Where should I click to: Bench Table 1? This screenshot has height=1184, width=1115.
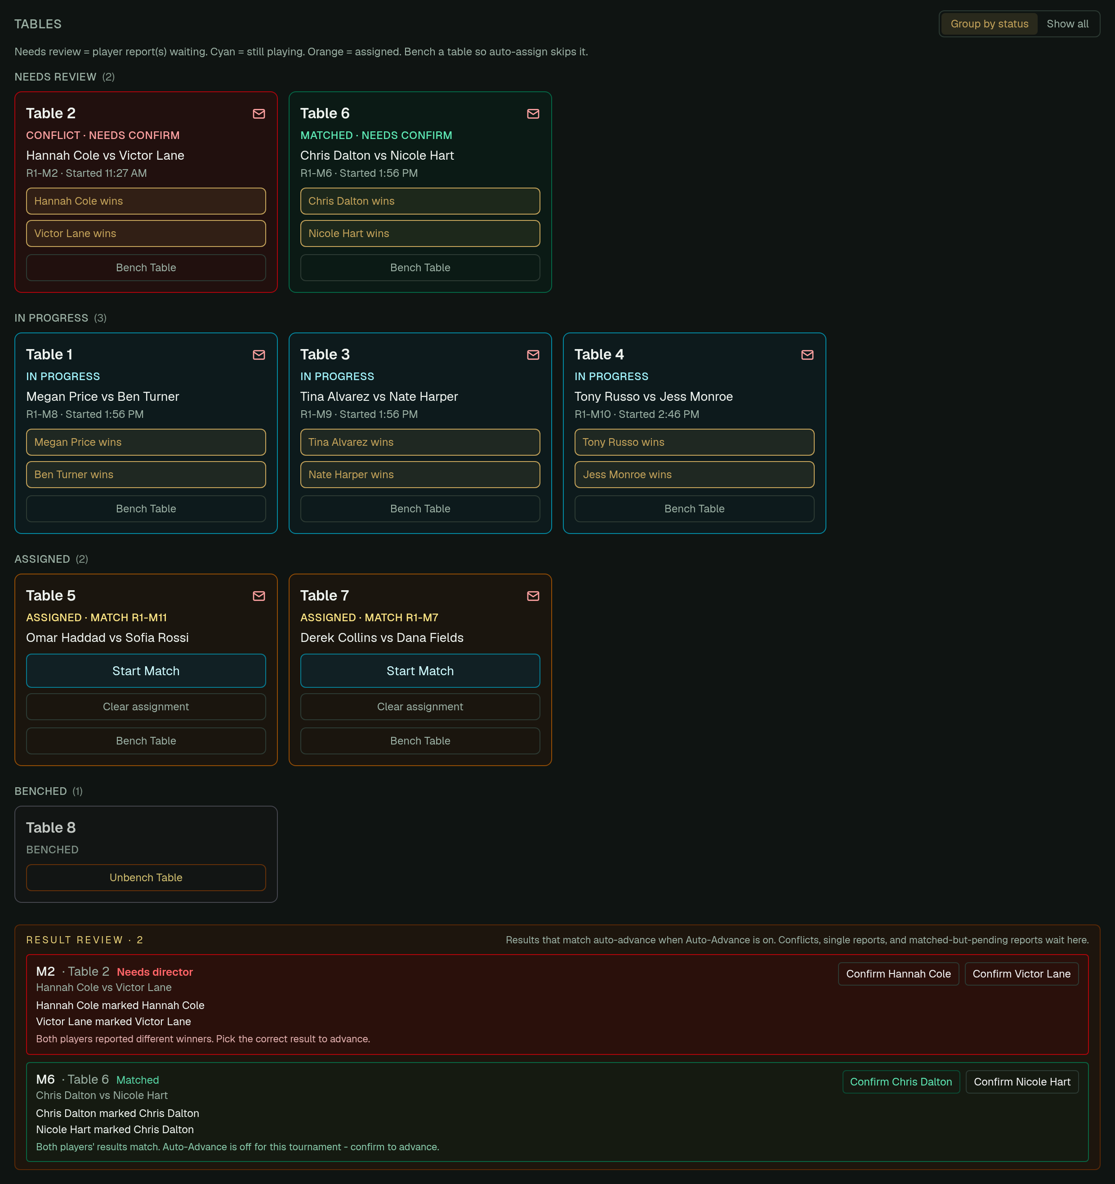click(146, 509)
